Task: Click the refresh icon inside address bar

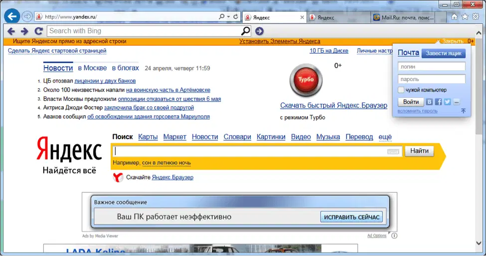Action: [x=236, y=17]
